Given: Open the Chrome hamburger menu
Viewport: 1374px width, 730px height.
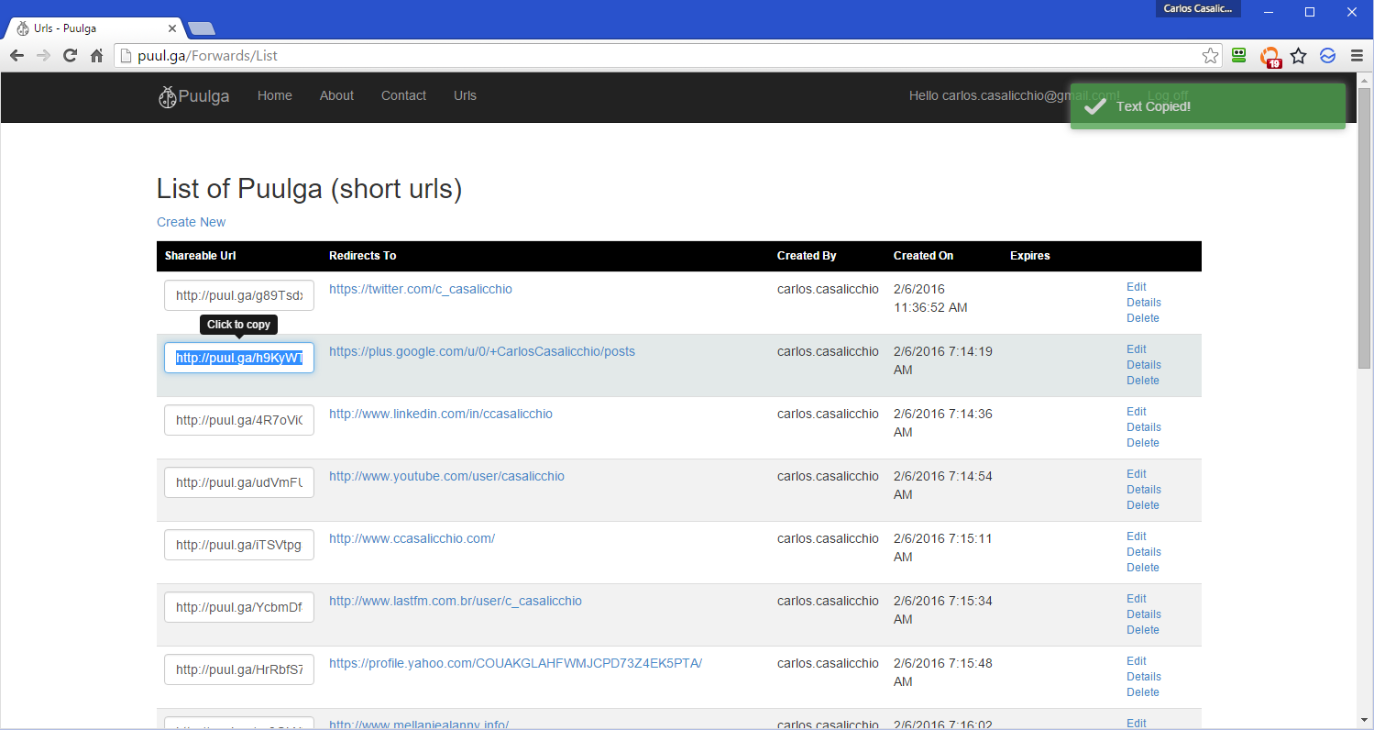Looking at the screenshot, I should pyautogui.click(x=1357, y=56).
